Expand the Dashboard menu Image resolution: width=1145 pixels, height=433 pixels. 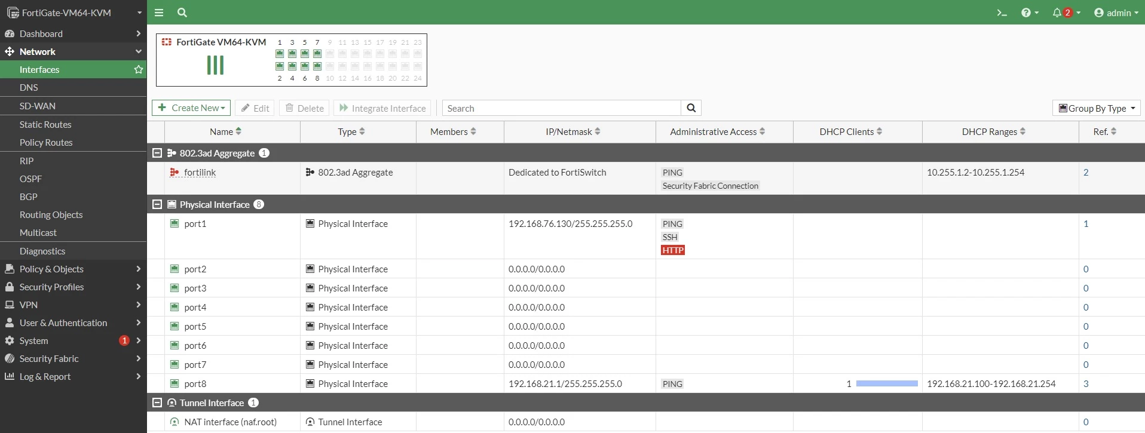pyautogui.click(x=74, y=33)
